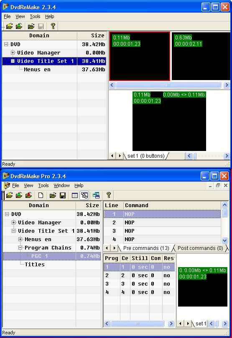
Task: Expand Video Manager in the DvdReMake Pro tree
Action: click(13, 222)
